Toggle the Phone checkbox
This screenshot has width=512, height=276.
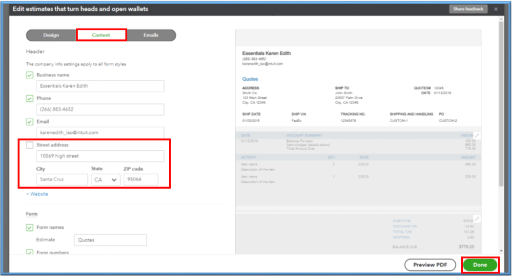[30, 98]
